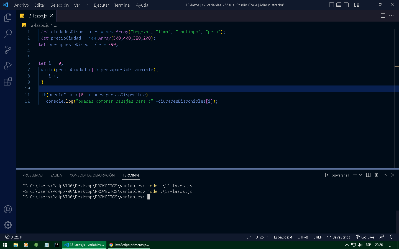Open the terminal launch profile dropdown arrow

(x=360, y=175)
